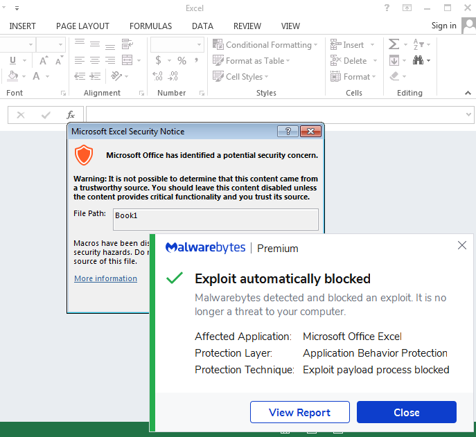
Task: Open the REVIEW ribbon tab
Action: (247, 26)
